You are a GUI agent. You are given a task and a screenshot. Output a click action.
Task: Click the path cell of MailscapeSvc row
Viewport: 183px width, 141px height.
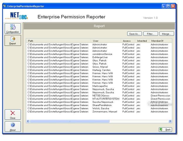[58, 86]
